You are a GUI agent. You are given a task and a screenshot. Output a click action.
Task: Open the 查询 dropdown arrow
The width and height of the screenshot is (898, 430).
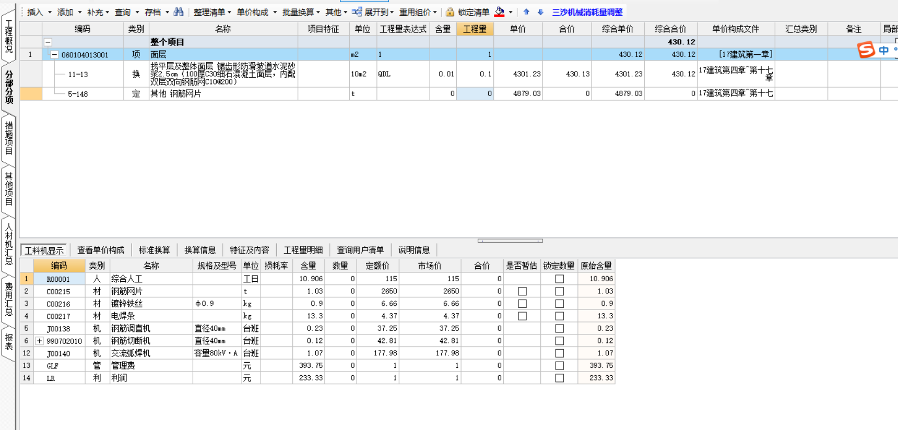pyautogui.click(x=137, y=12)
